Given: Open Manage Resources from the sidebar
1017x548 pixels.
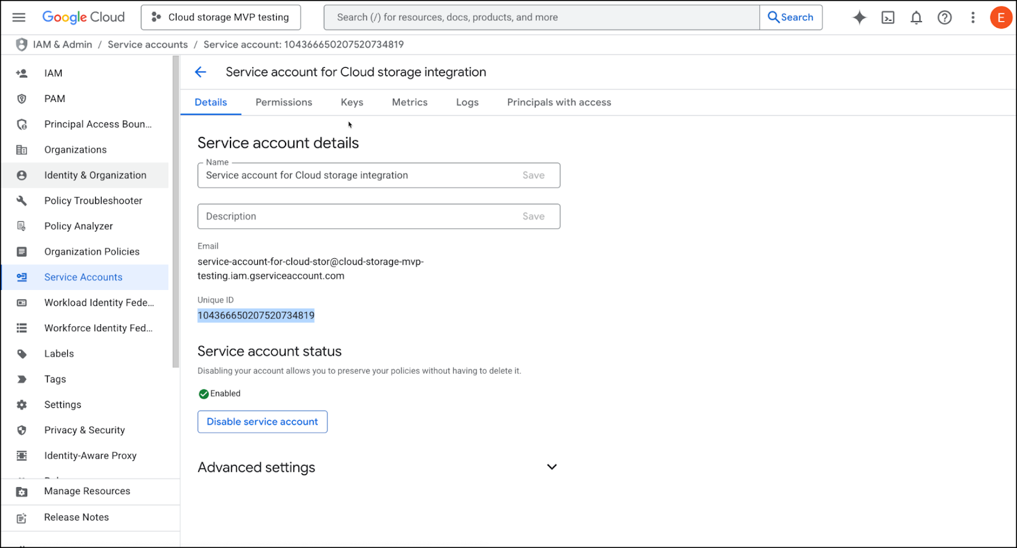Looking at the screenshot, I should (87, 491).
